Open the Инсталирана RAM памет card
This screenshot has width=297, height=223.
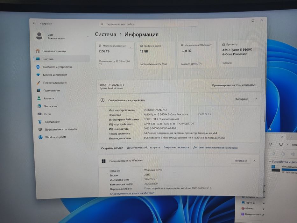coord(197,54)
